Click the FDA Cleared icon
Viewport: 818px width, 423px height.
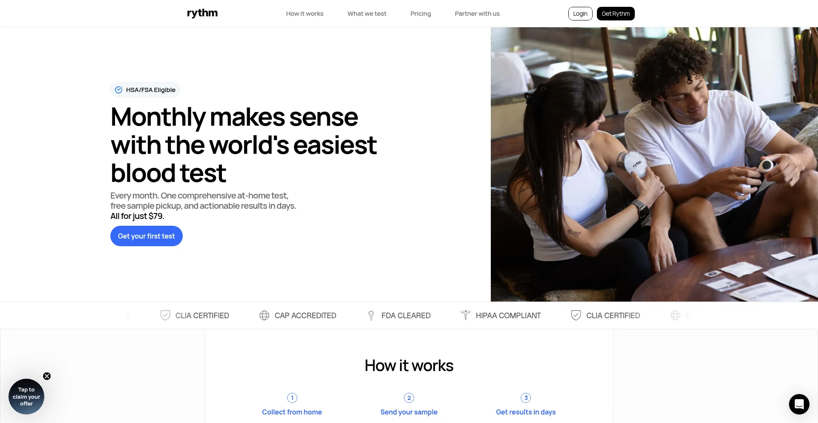(x=371, y=315)
